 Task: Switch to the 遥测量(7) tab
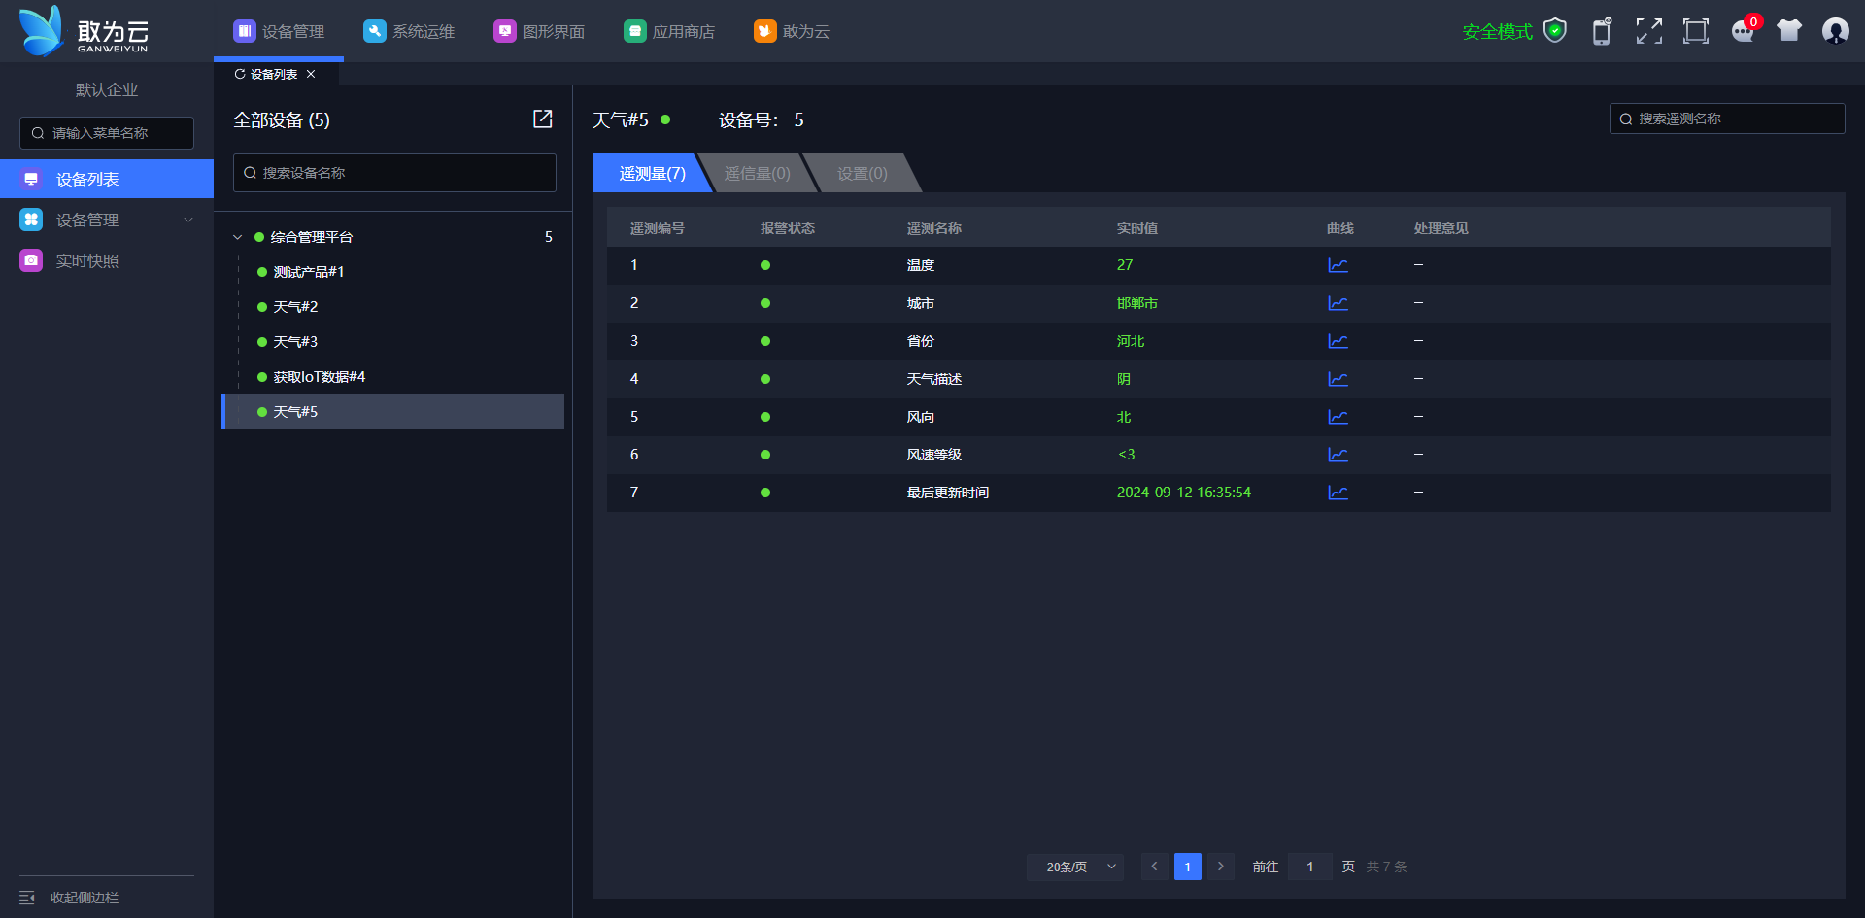tap(651, 173)
